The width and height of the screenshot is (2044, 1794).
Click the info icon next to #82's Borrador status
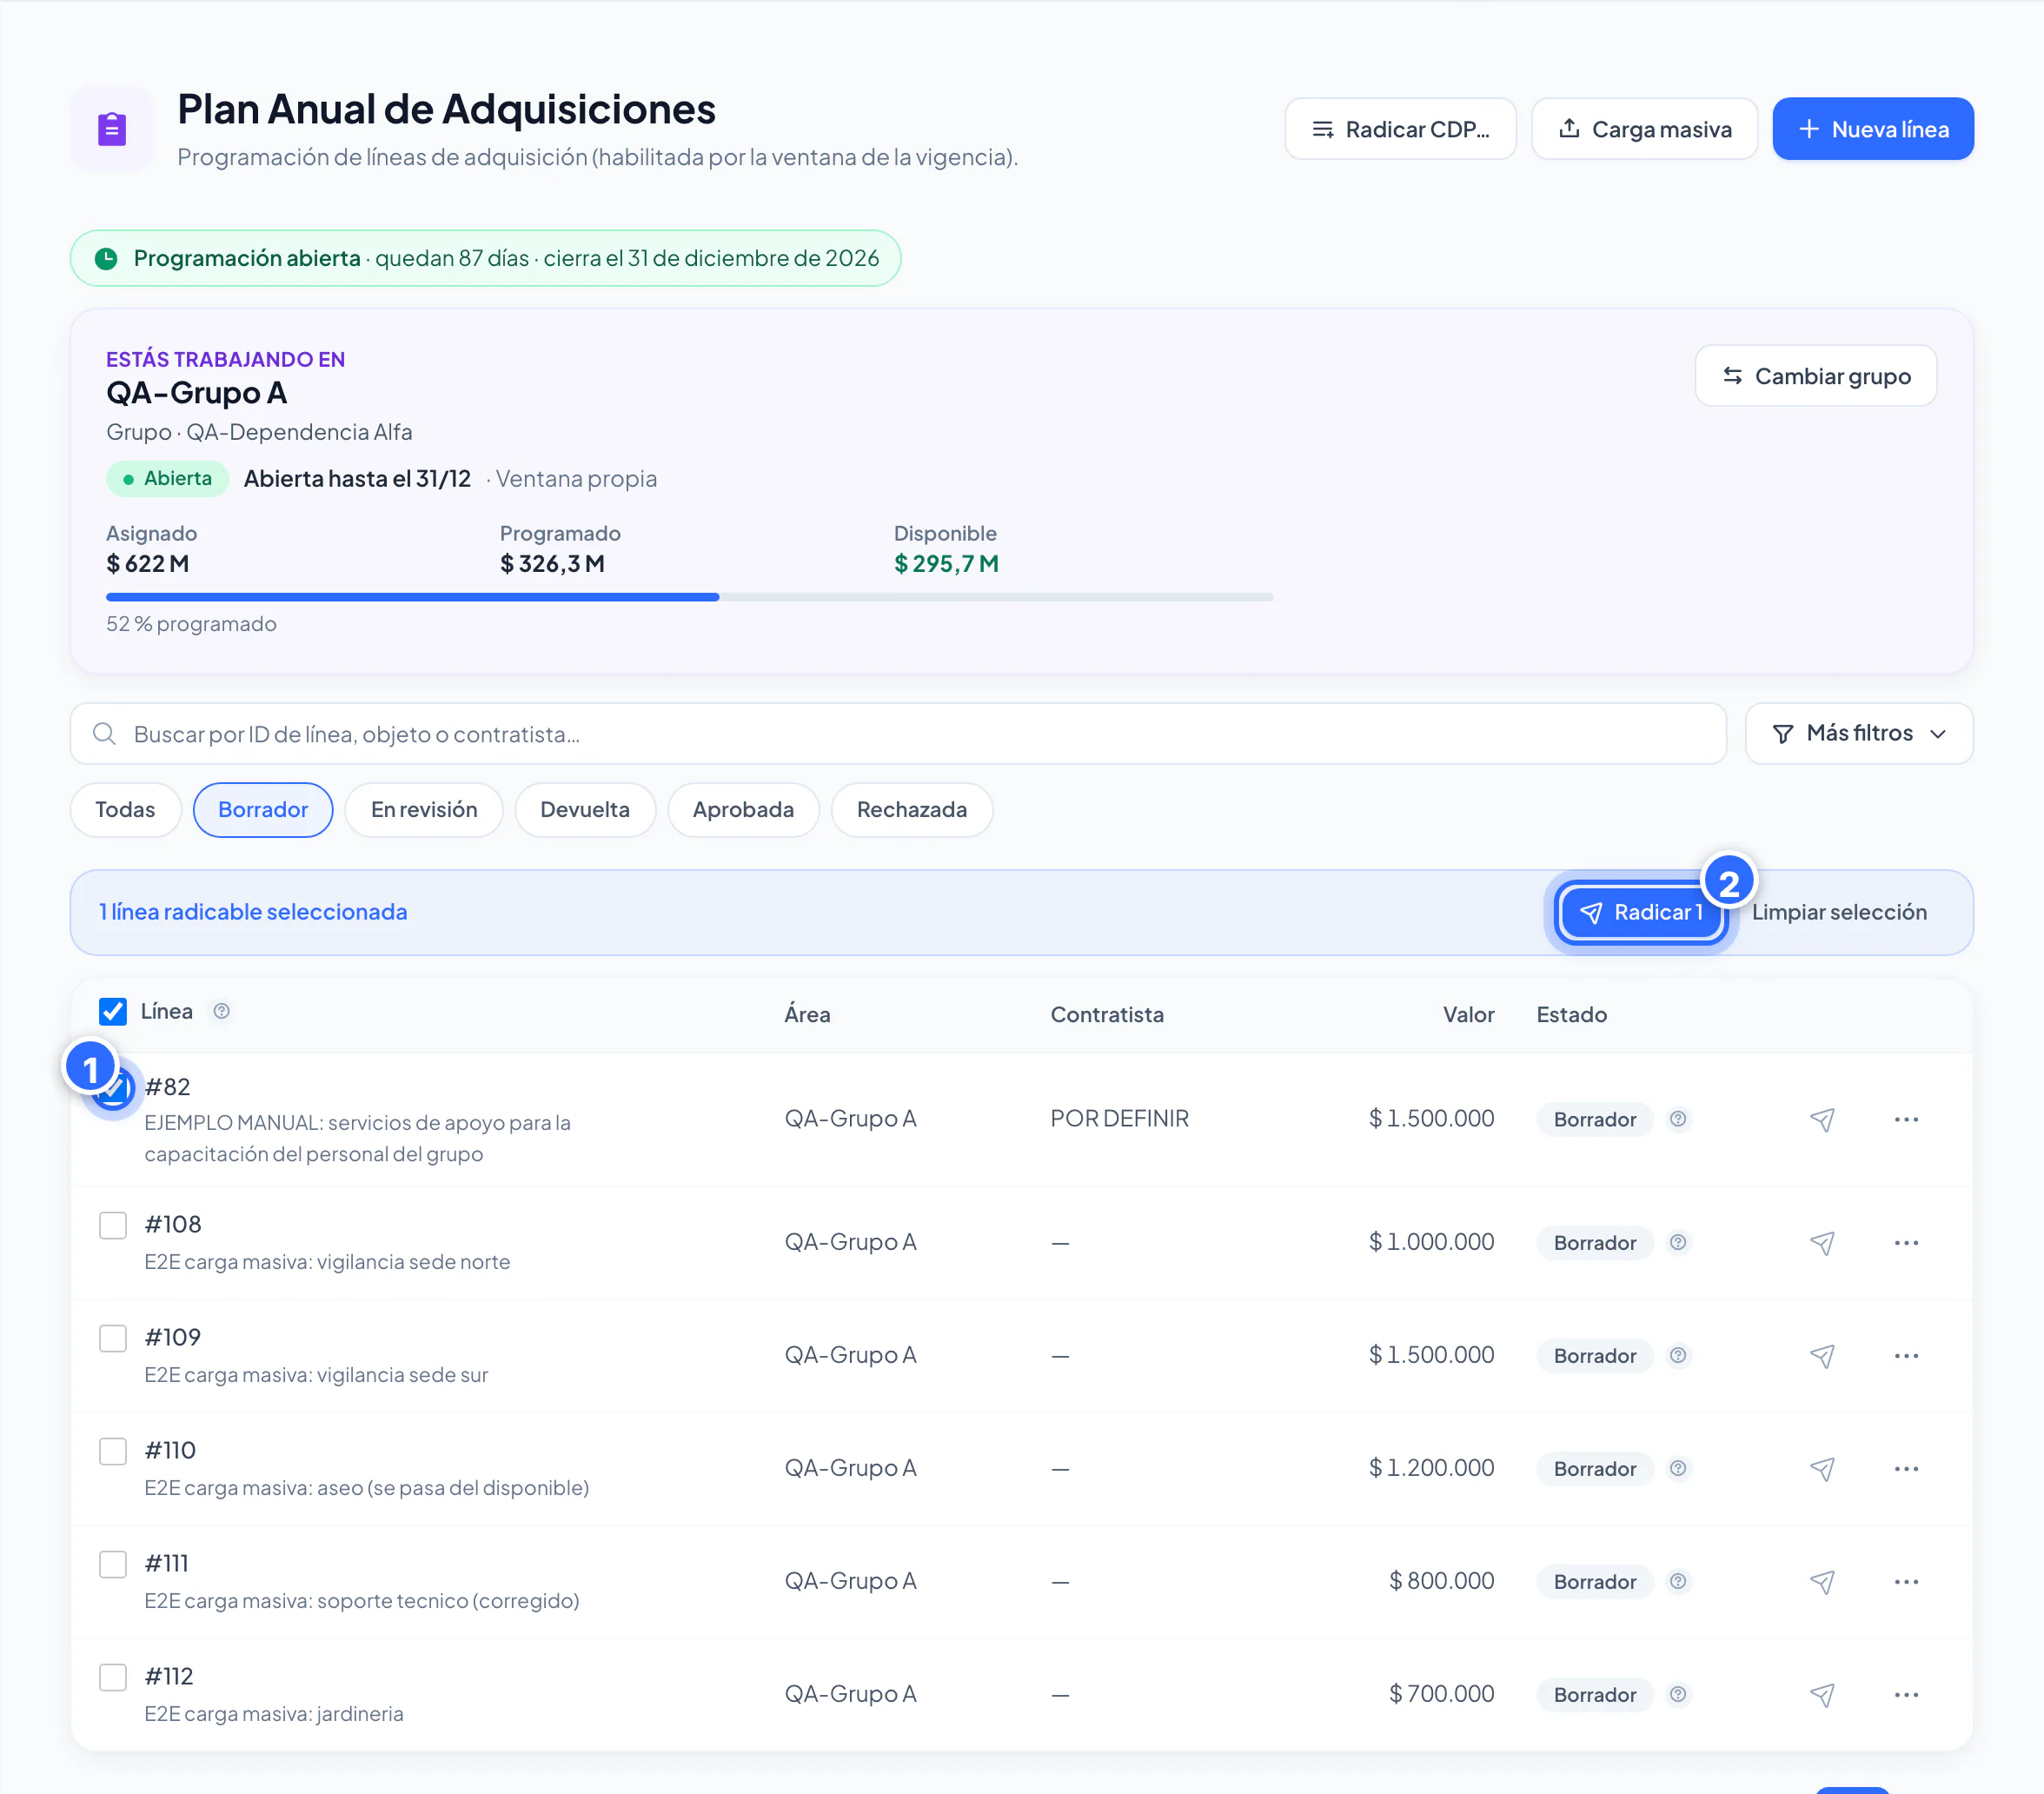click(x=1678, y=1119)
